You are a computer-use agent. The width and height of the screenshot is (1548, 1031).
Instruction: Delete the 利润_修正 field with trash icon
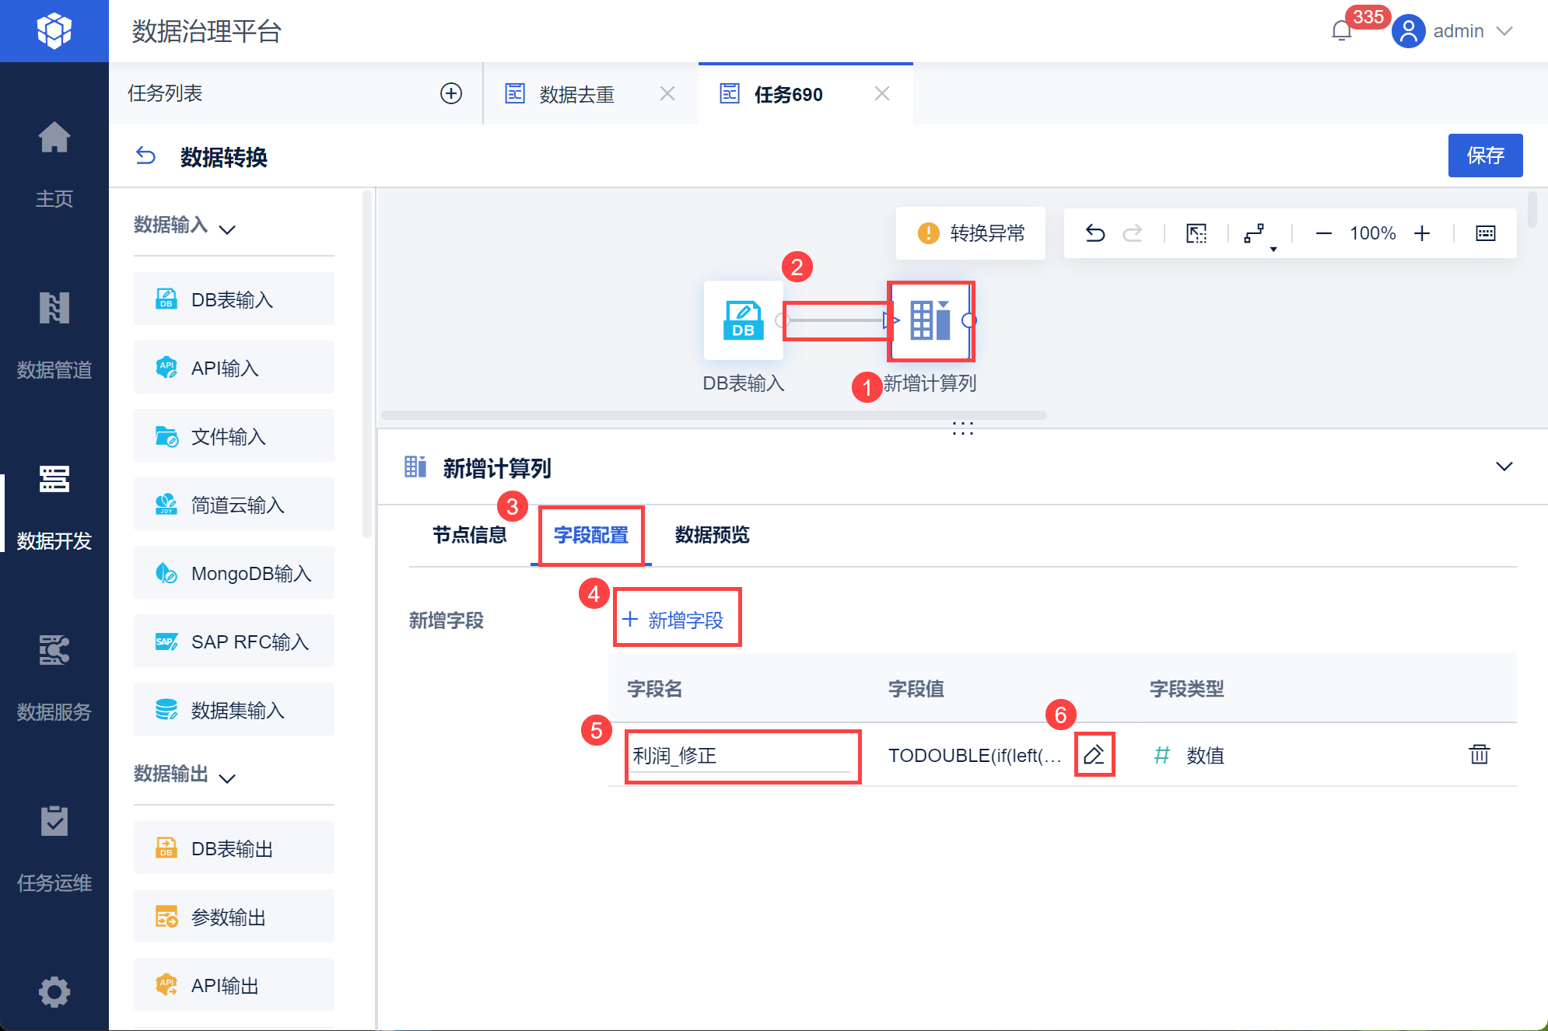(x=1479, y=754)
